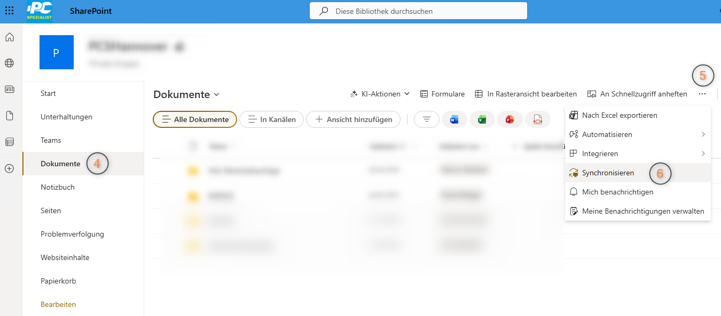This screenshot has height=316, width=721.
Task: Open the globe sites icon in left rail
Action: pos(9,63)
